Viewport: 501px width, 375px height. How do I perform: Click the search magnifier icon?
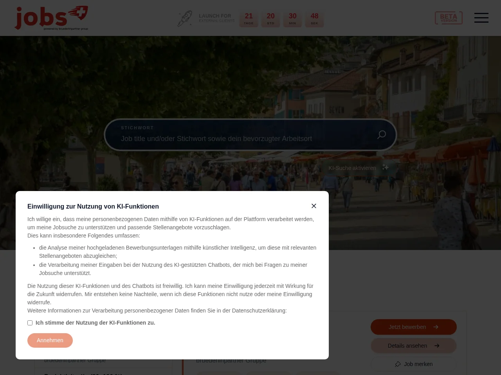click(382, 135)
